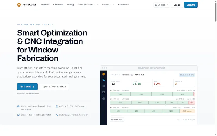Click the Log In button
Viewport: 217px width, 136px height.
177,5
